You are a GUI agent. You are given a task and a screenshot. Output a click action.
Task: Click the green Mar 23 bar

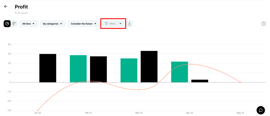(x=129, y=70)
